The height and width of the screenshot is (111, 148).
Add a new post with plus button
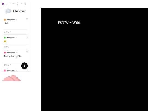[24, 66]
